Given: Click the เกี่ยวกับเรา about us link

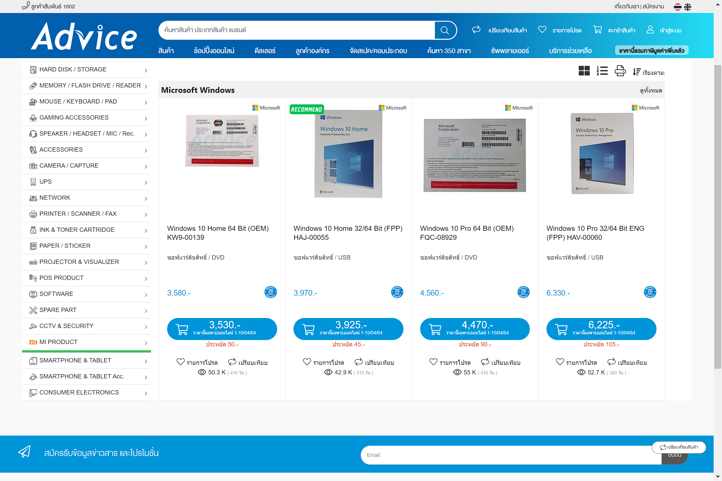Looking at the screenshot, I should (627, 6).
